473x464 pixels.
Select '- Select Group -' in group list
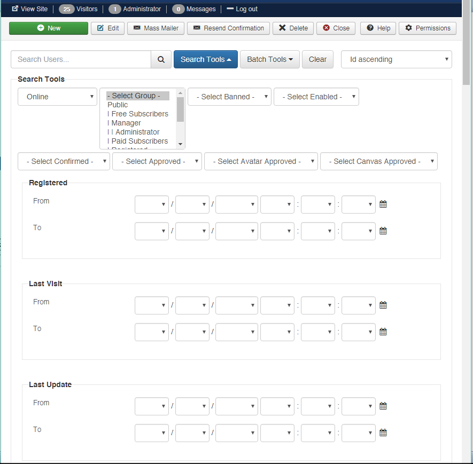(x=137, y=96)
